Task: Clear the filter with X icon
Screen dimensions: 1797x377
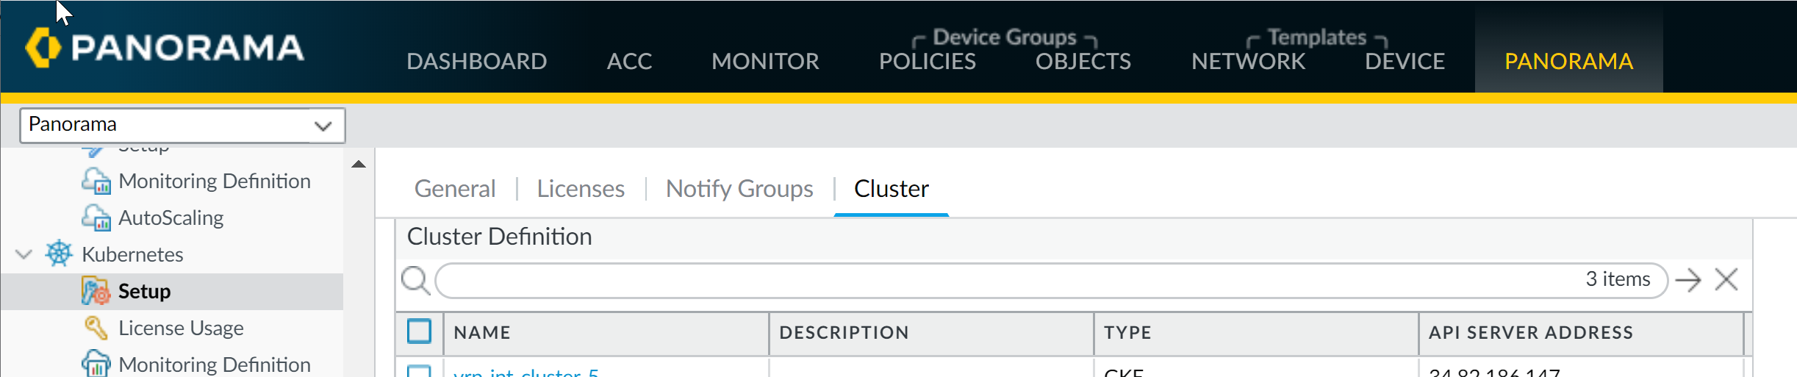Action: [1726, 280]
